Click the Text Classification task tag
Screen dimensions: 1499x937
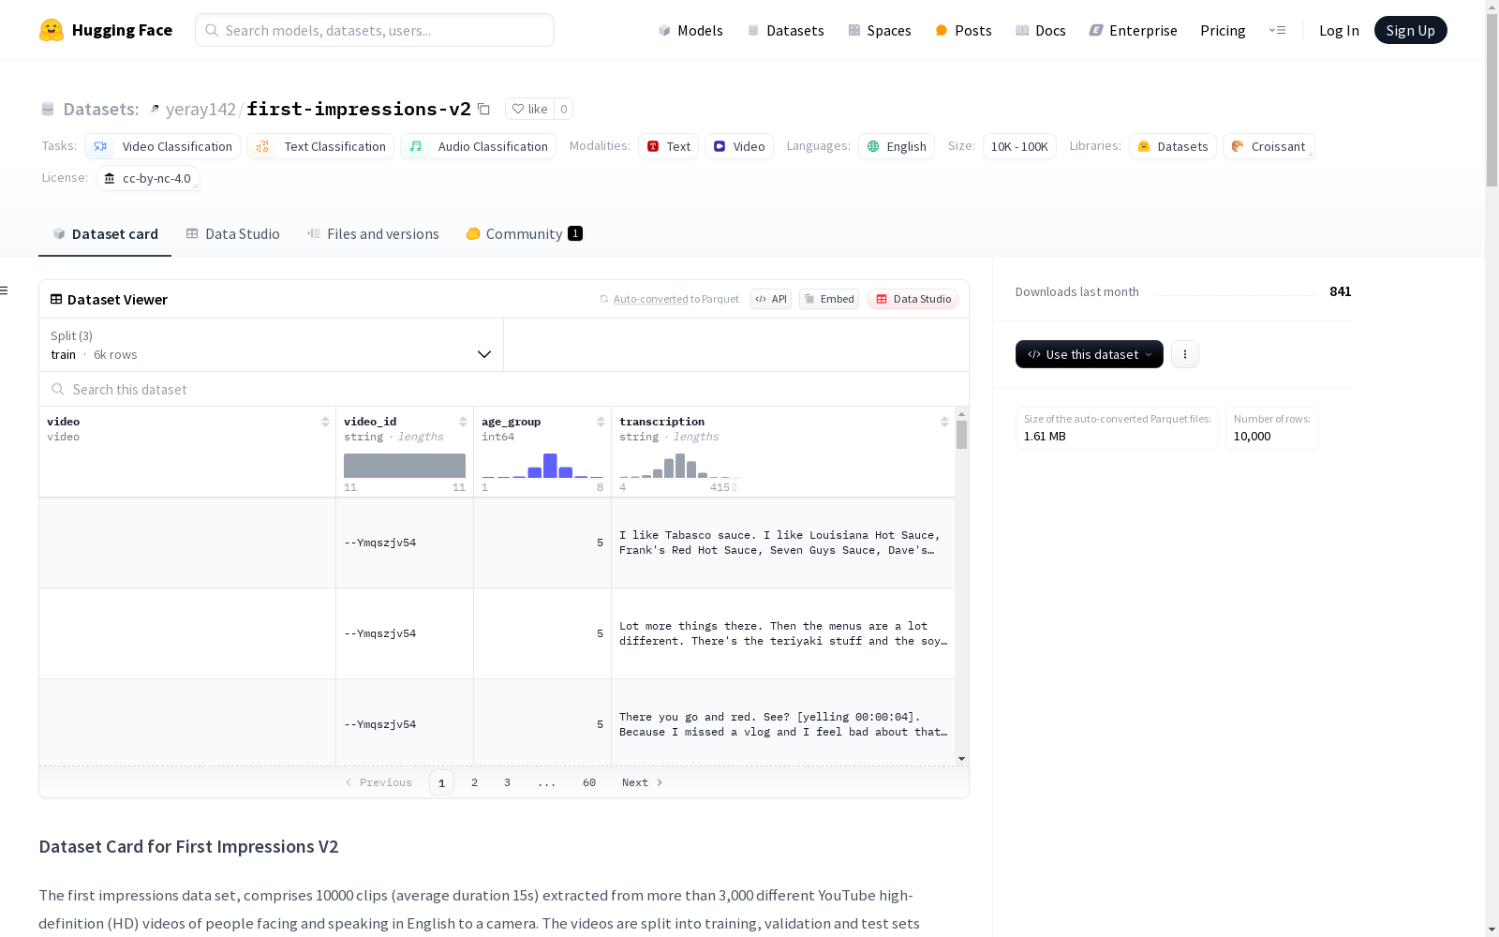(x=320, y=146)
